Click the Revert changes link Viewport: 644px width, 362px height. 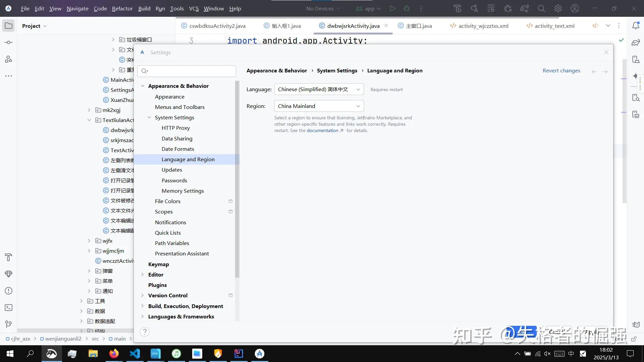561,71
